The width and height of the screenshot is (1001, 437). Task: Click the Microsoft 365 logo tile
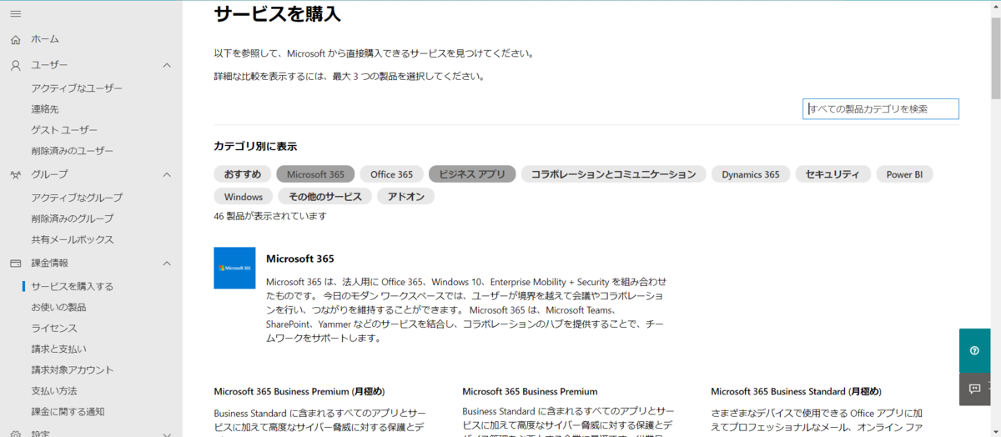(x=234, y=268)
